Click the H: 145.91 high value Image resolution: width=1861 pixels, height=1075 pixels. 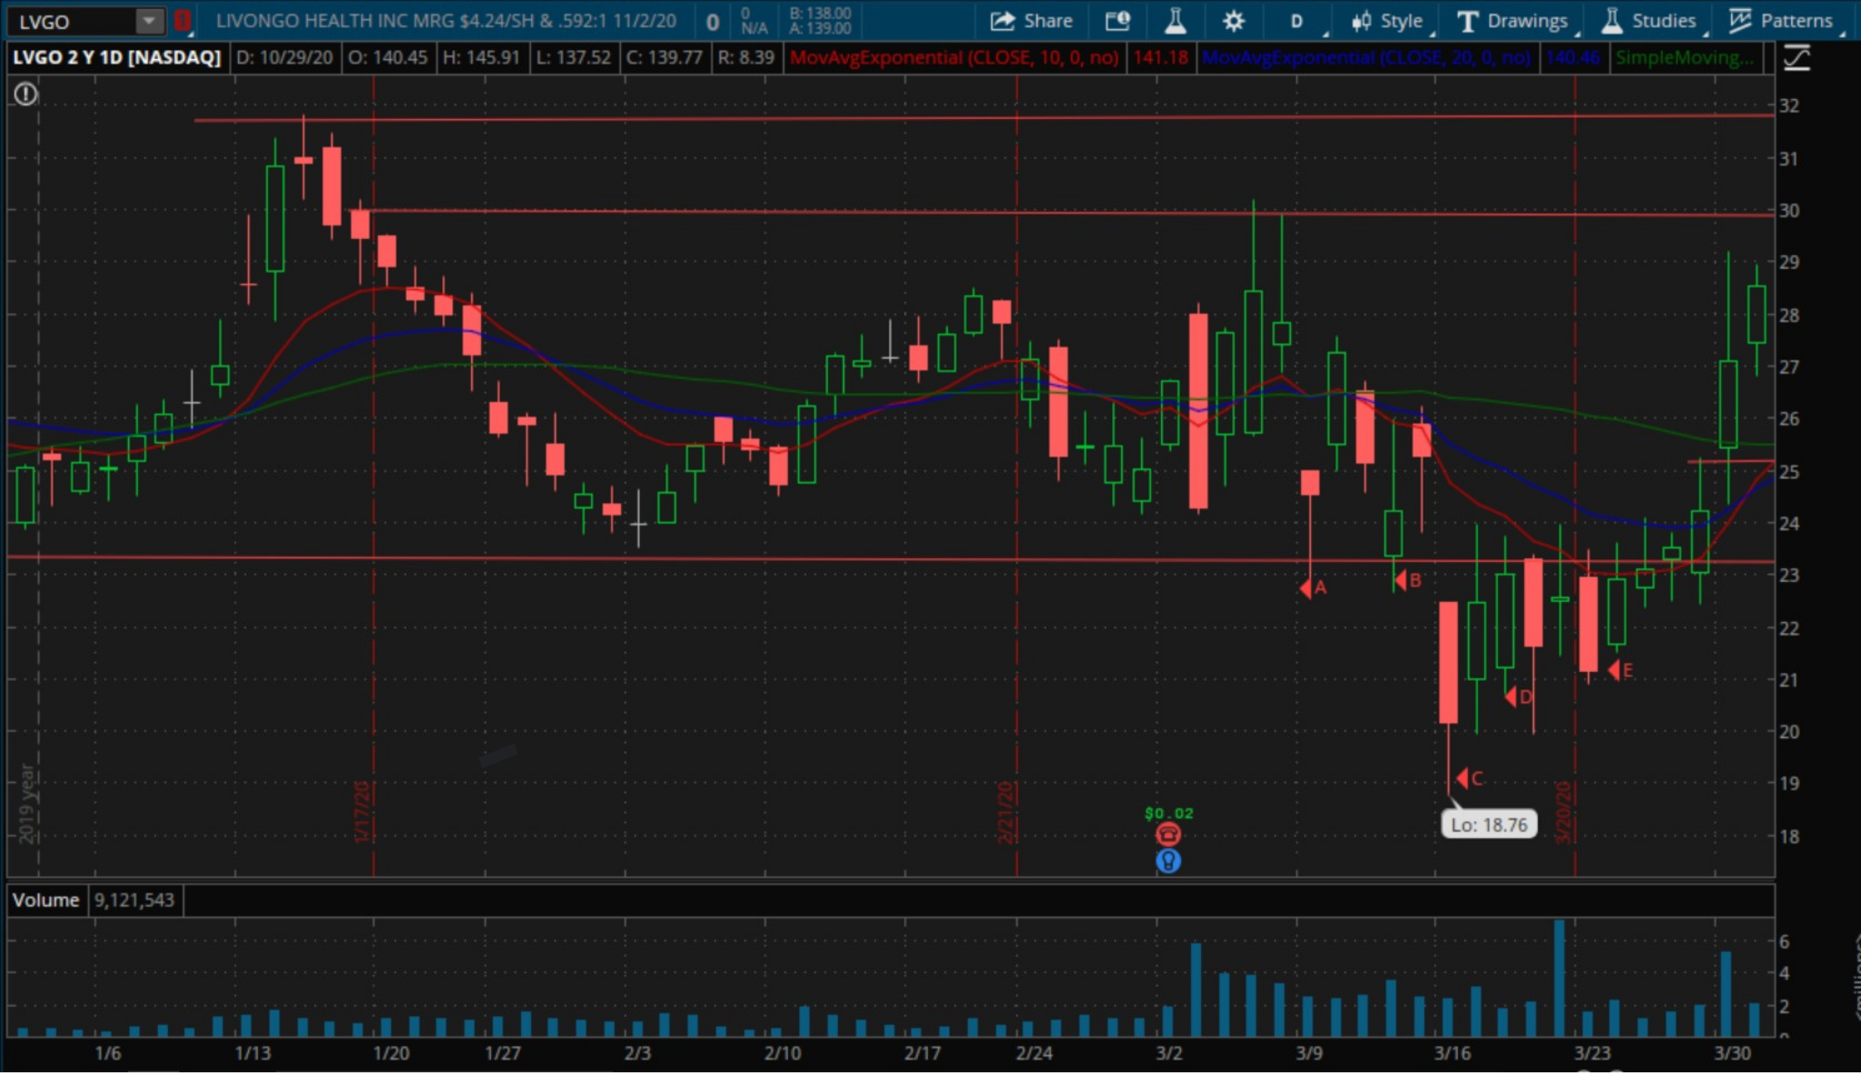[481, 58]
